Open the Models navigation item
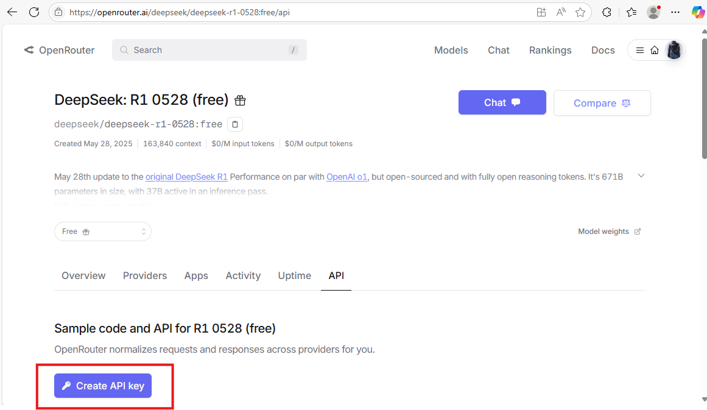This screenshot has height=410, width=707. (451, 50)
